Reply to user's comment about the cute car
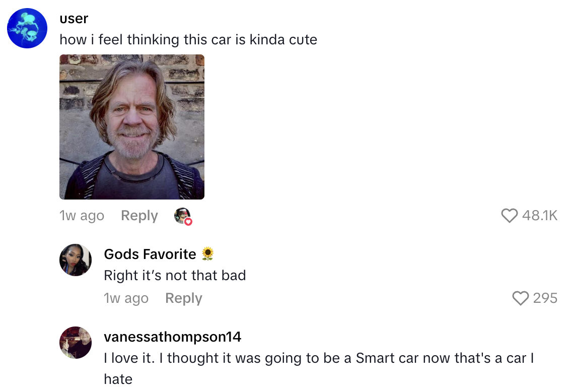 coord(139,216)
